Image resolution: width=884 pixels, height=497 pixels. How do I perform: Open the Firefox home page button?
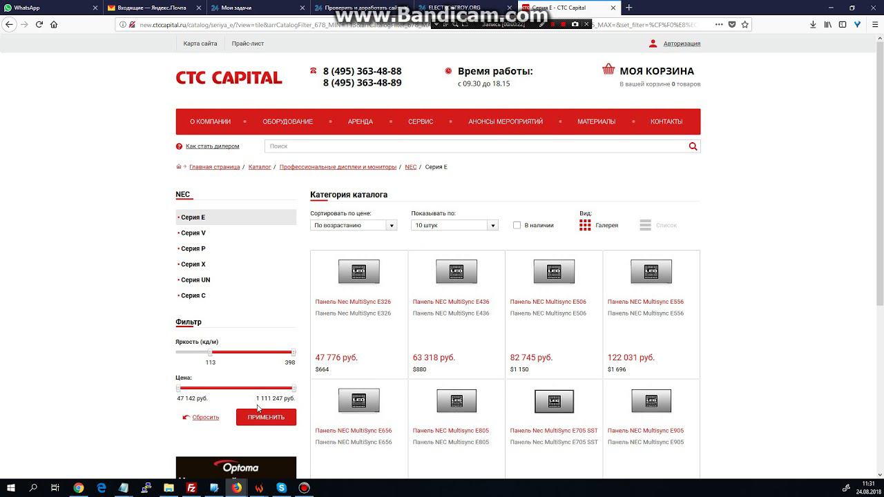click(54, 24)
